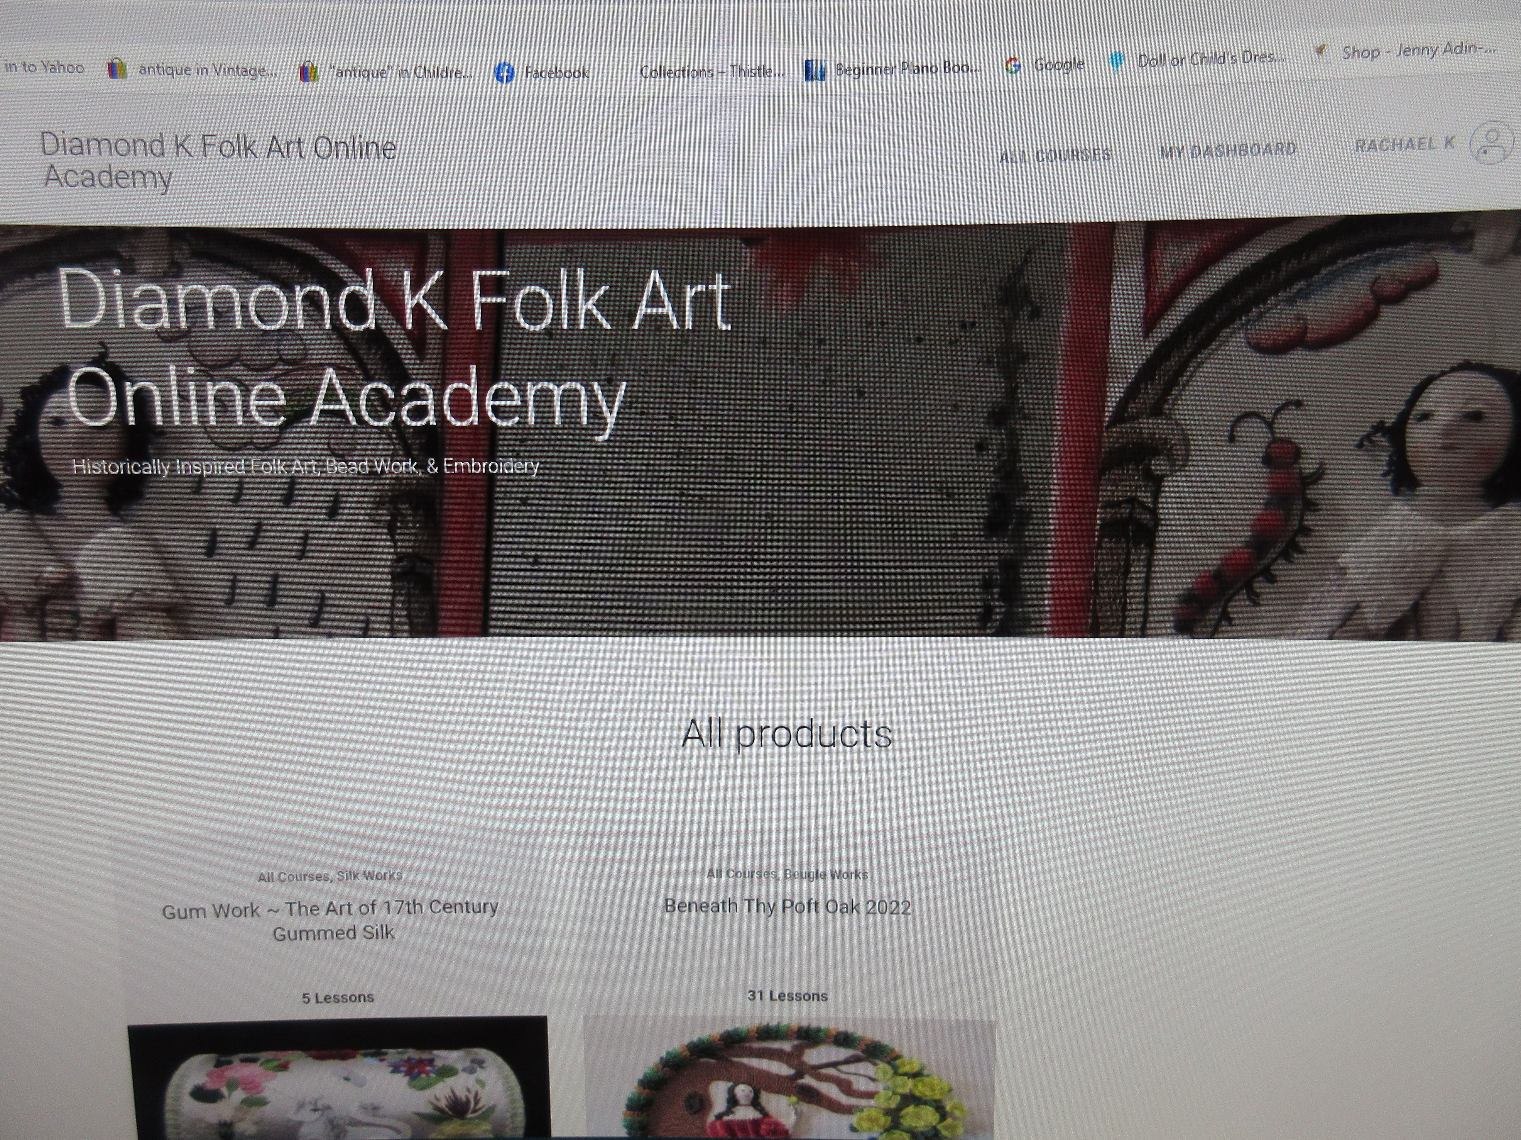The image size is (1521, 1140).
Task: Open the Gum Work gummed silk course title
Action: [x=331, y=921]
